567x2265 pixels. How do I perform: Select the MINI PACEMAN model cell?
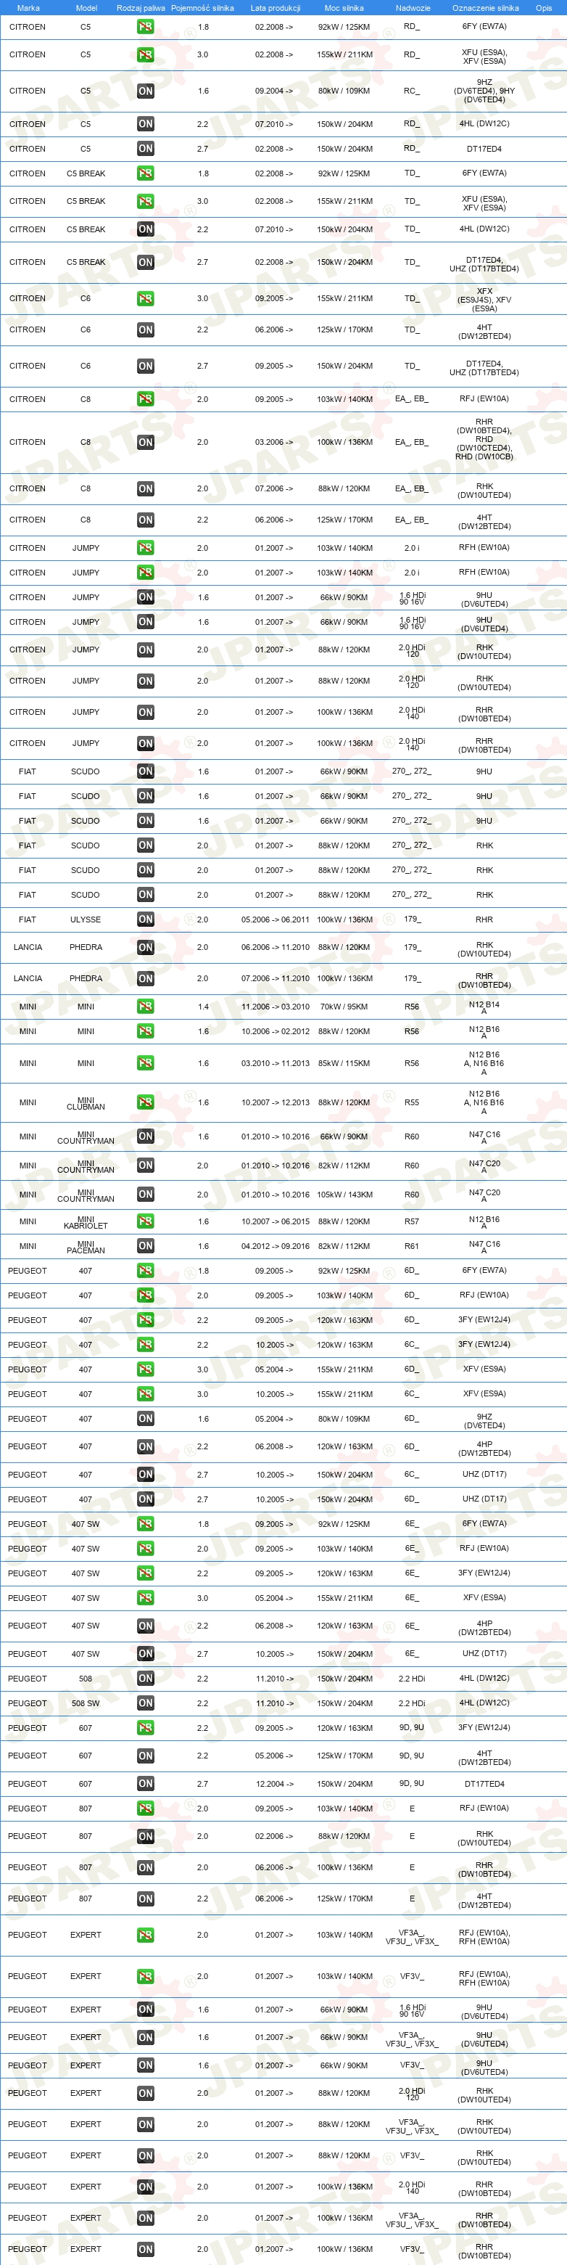[x=86, y=1247]
